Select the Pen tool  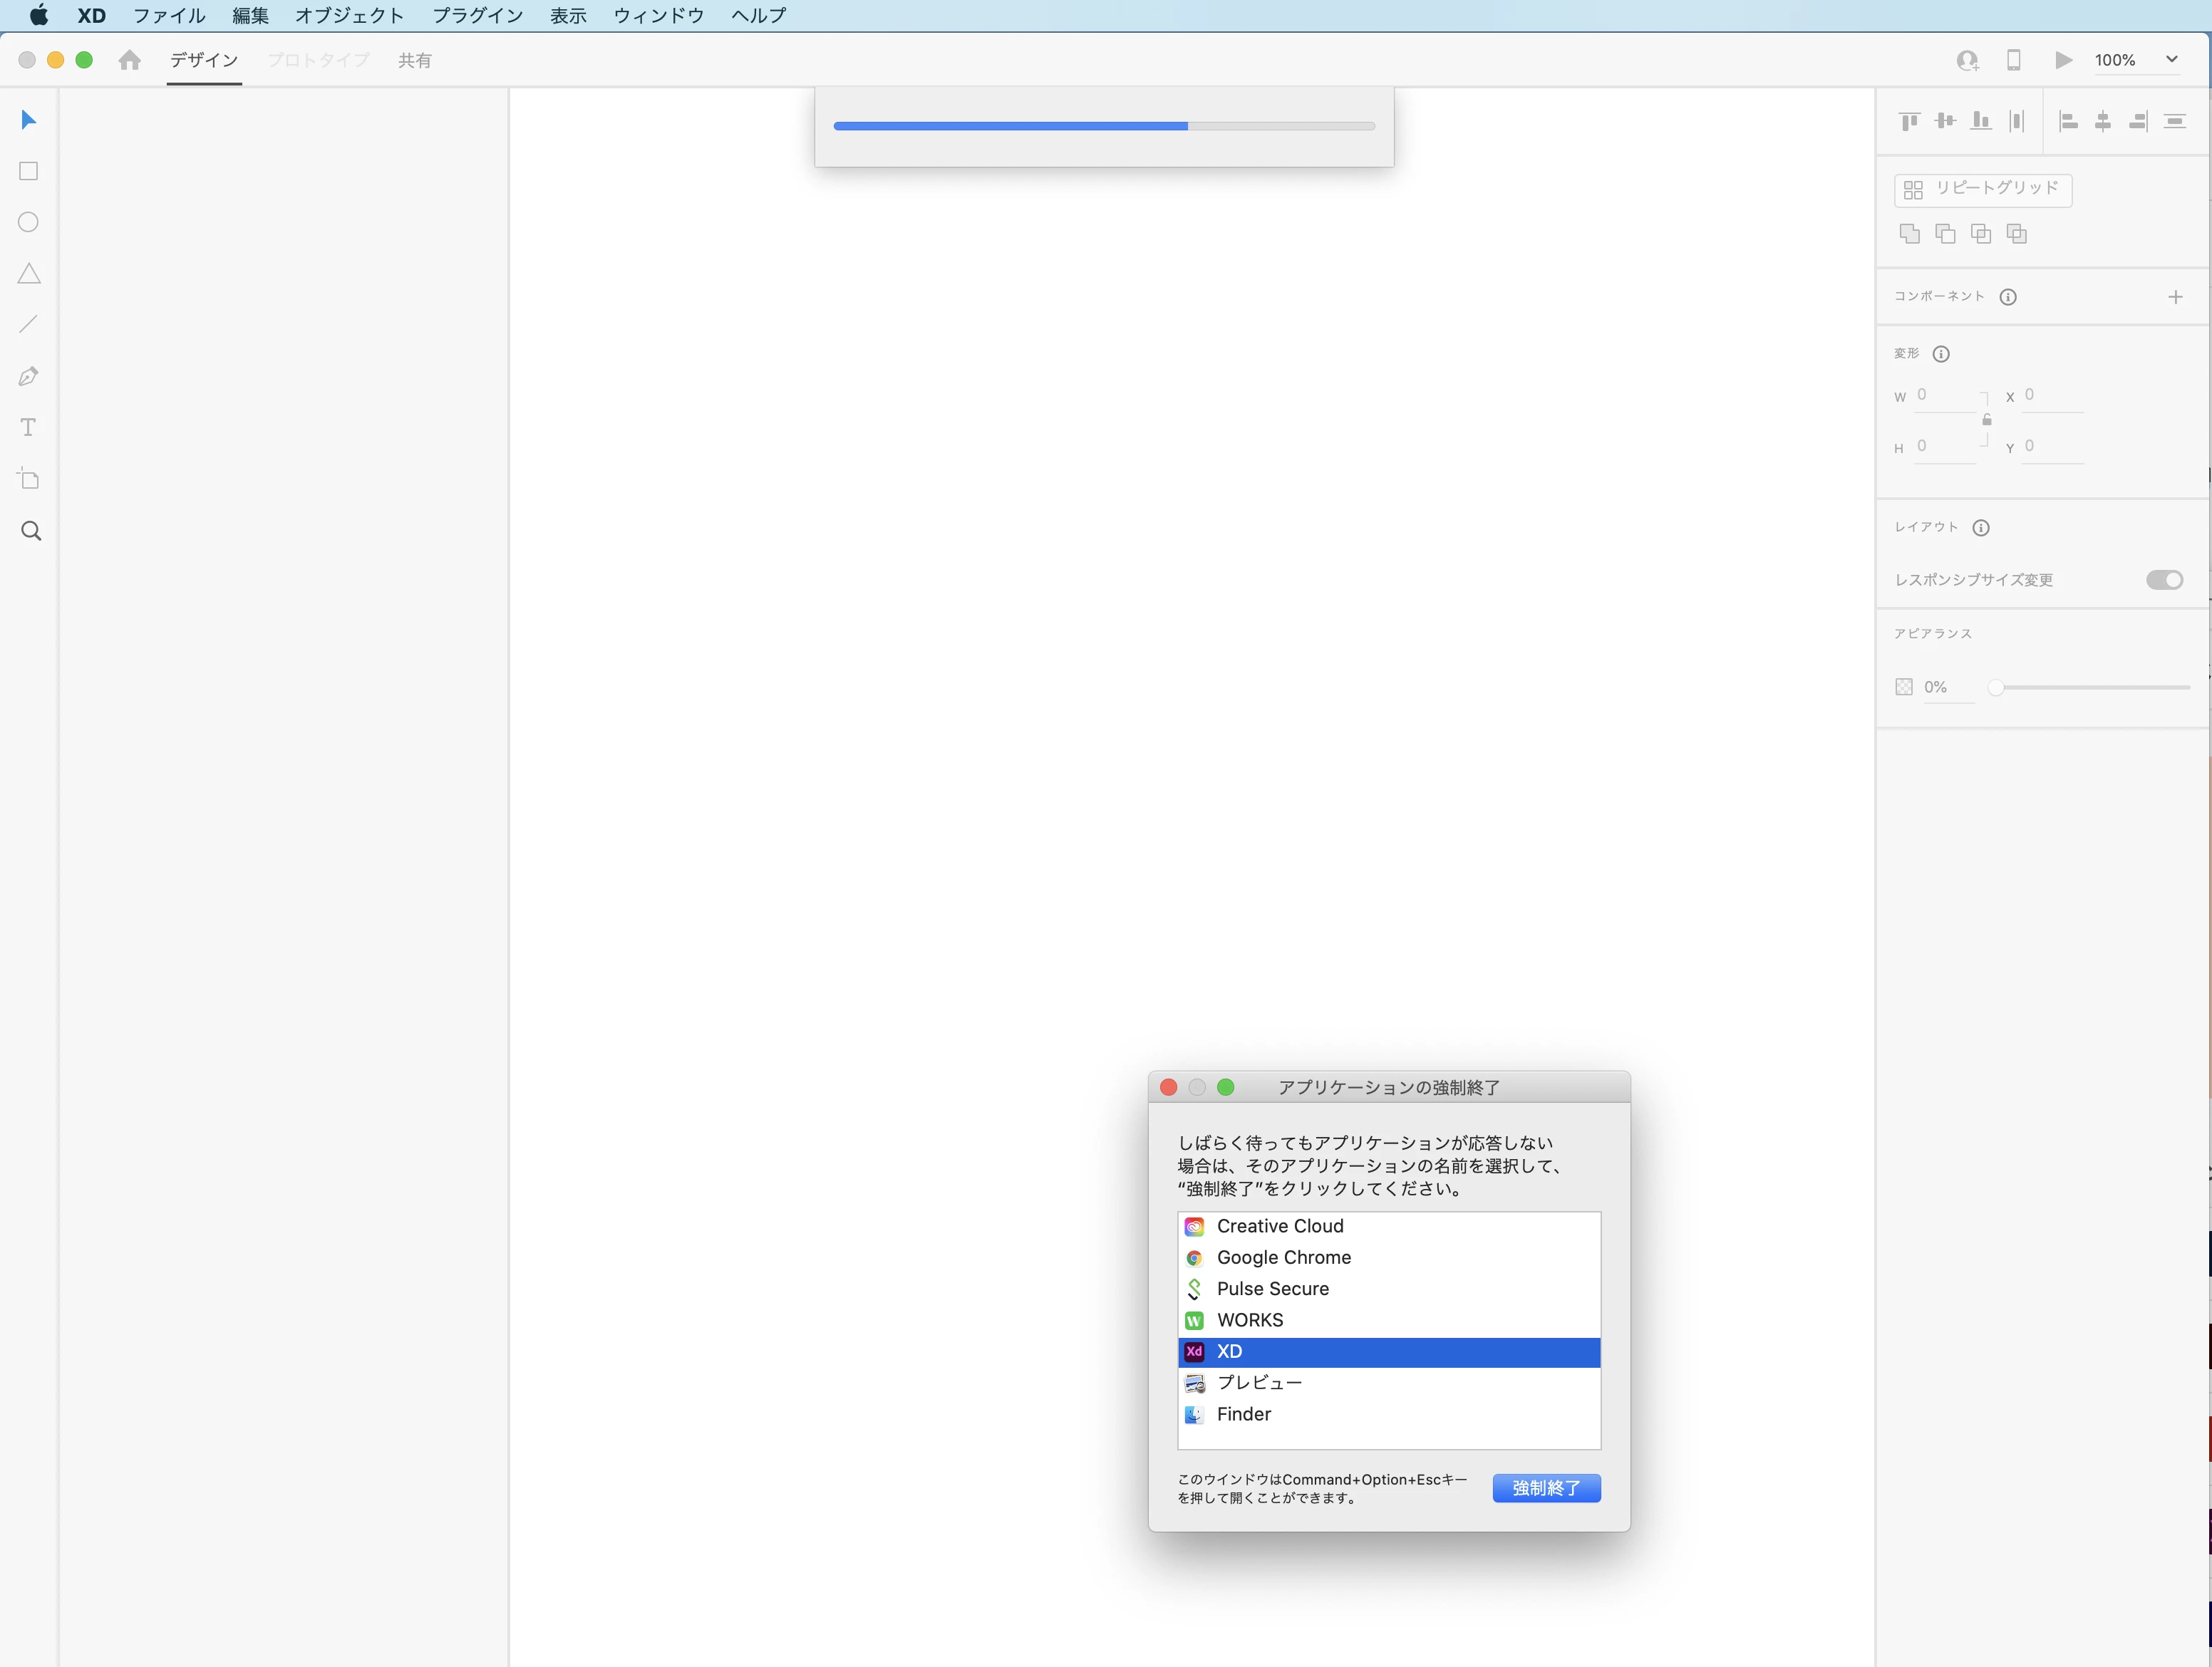click(x=29, y=377)
